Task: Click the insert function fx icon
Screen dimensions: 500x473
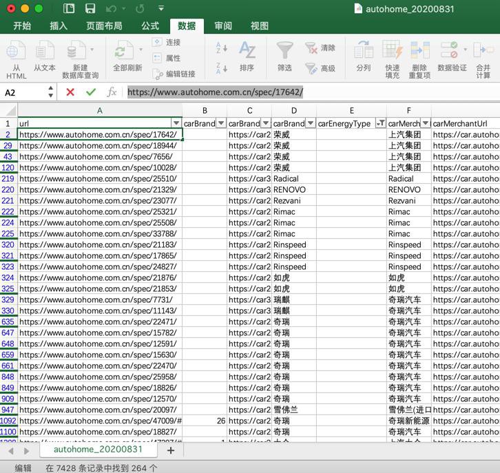Action: pyautogui.click(x=112, y=92)
